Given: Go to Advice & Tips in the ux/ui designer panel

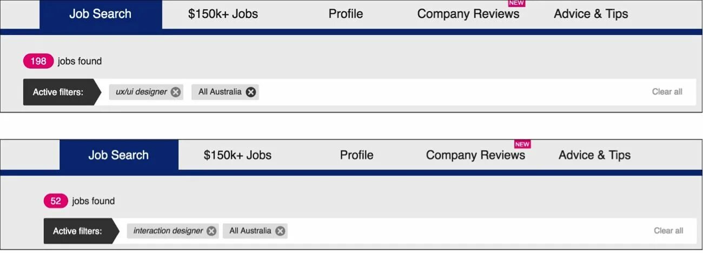Looking at the screenshot, I should [x=591, y=14].
